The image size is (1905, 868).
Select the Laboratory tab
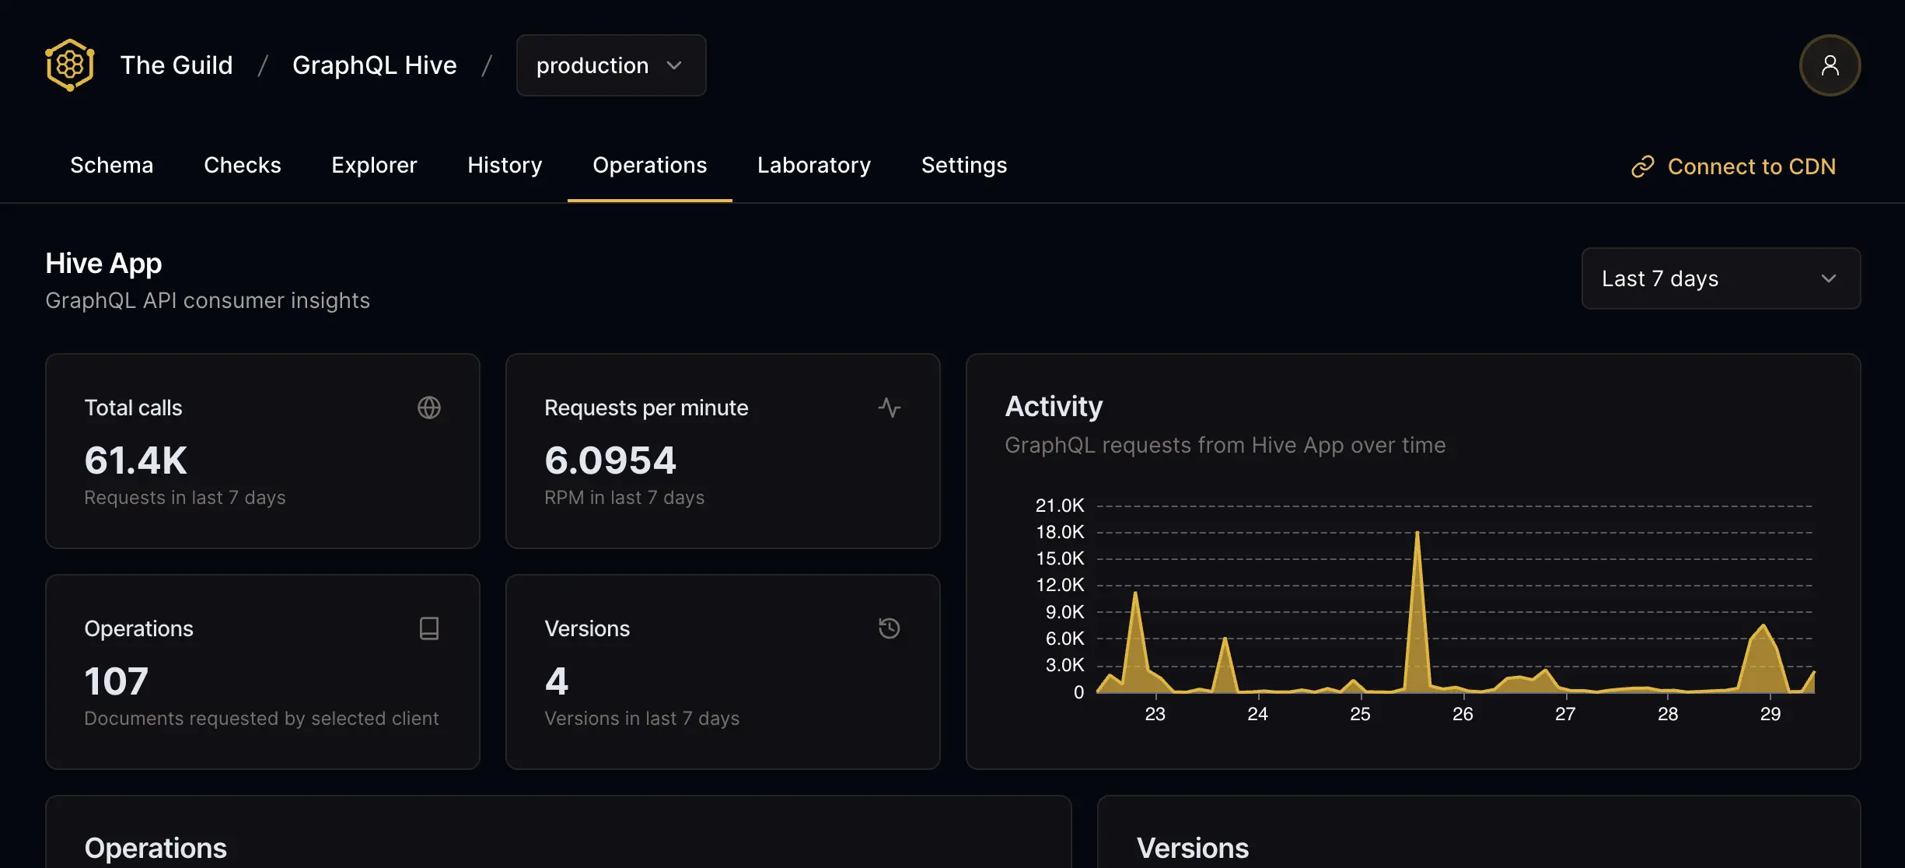point(814,165)
